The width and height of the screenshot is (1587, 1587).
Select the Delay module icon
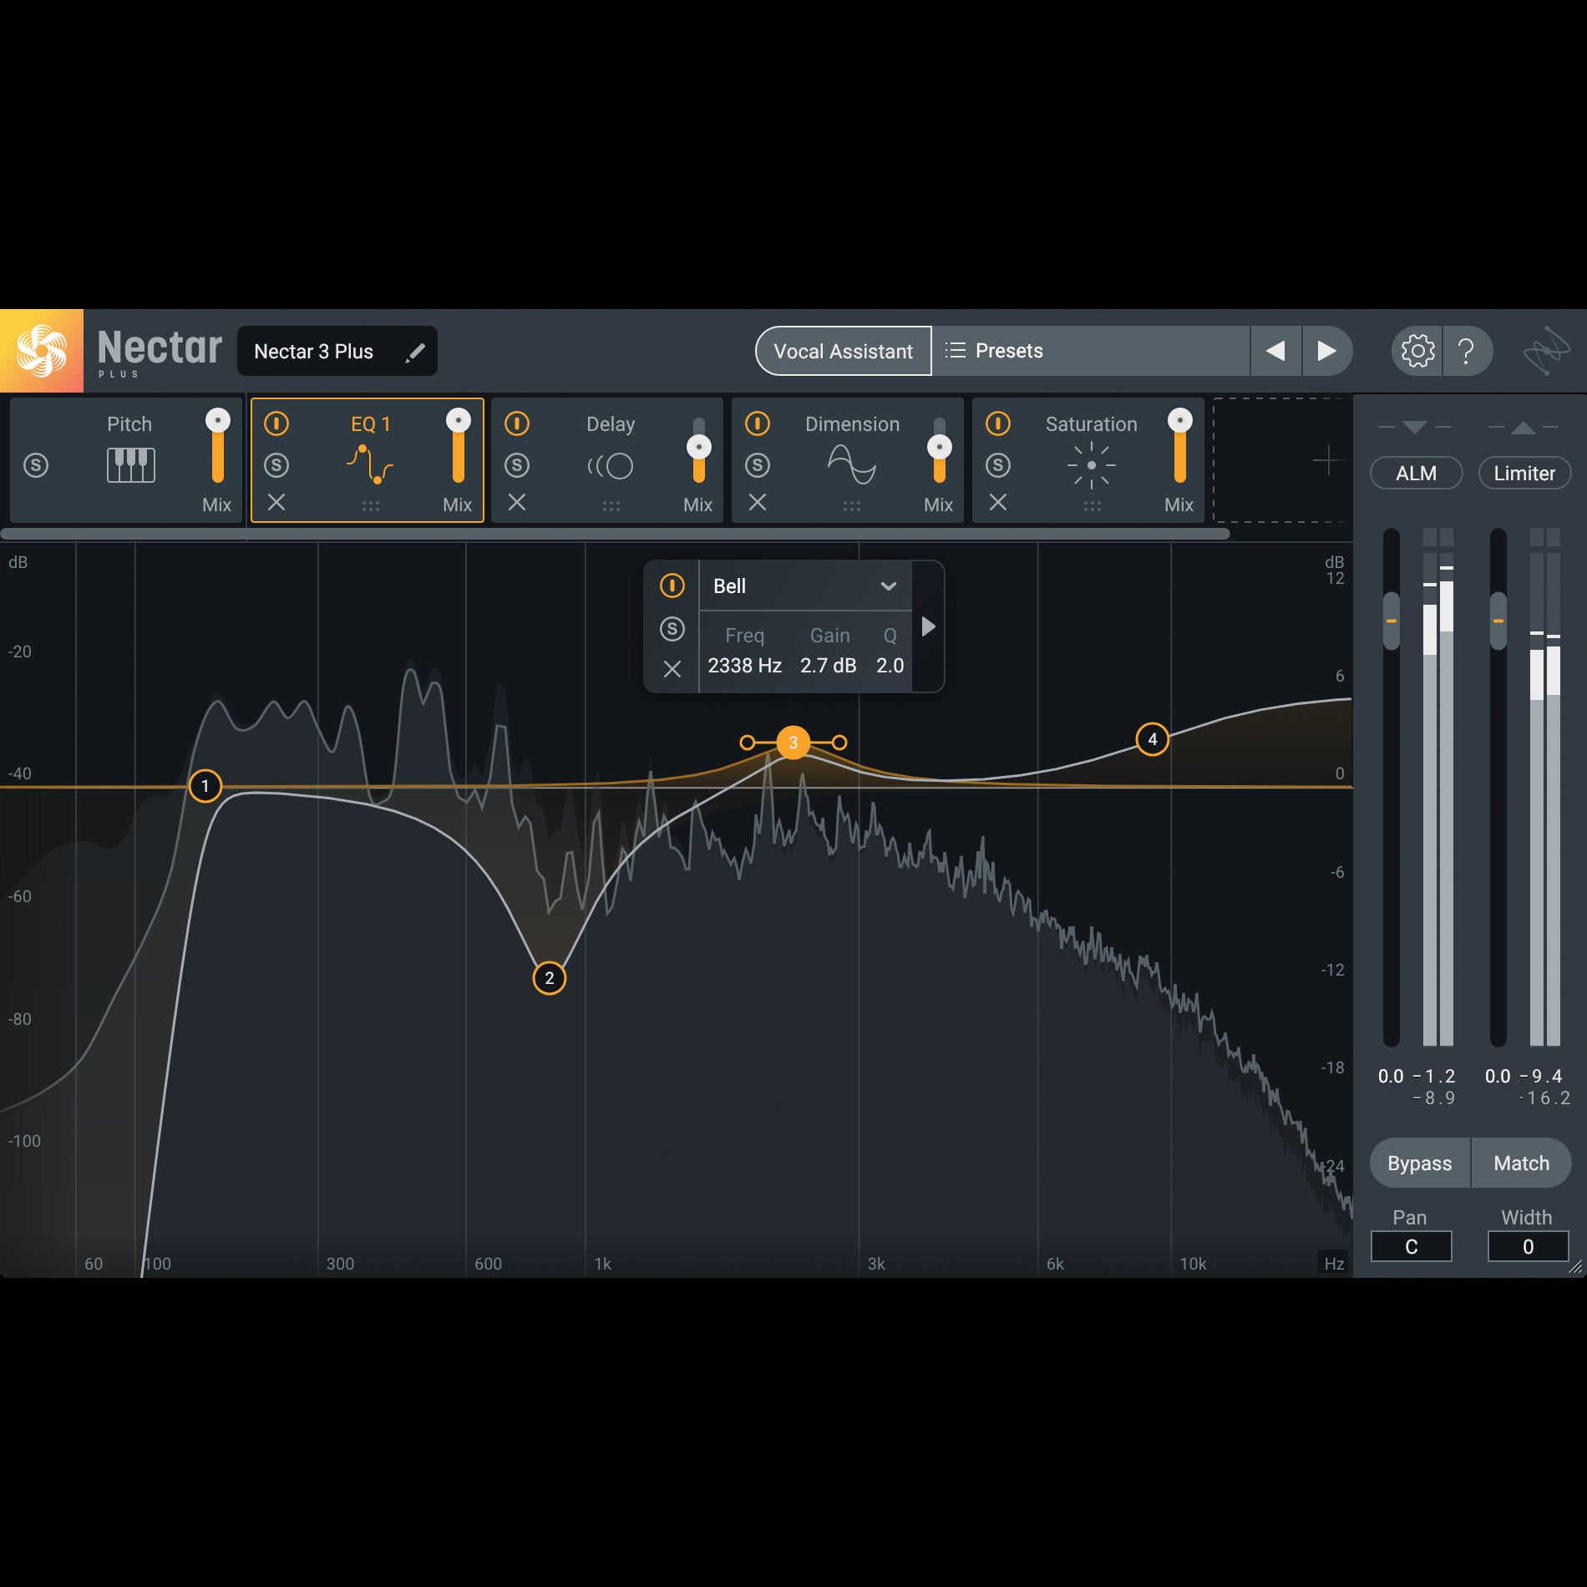611,466
